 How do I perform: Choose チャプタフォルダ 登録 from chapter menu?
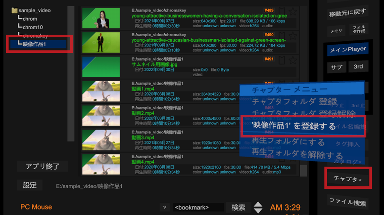(295, 101)
